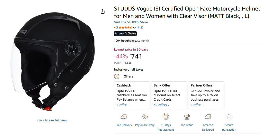This screenshot has width=265, height=136.
Task: Expand the star rating dropdown arrow
Action: 134,27
